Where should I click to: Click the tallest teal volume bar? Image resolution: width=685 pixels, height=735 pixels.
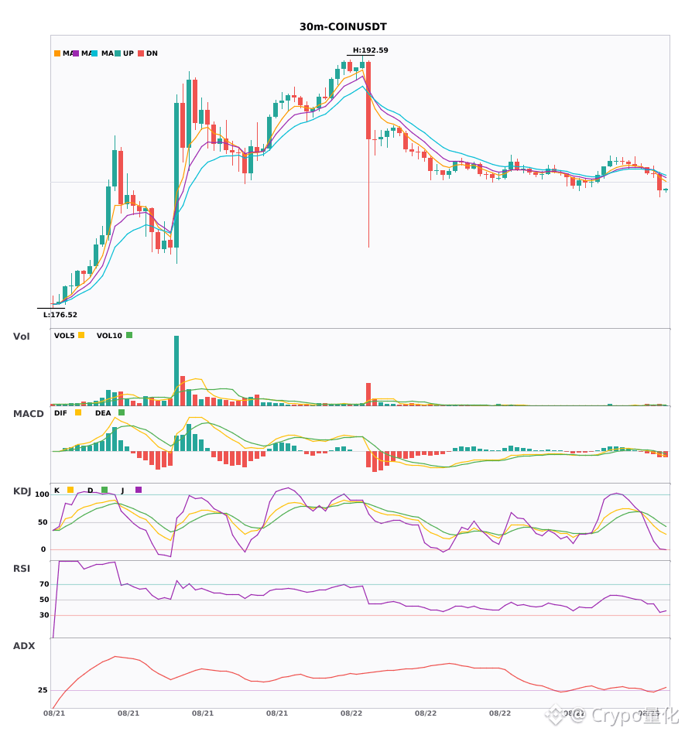(176, 371)
